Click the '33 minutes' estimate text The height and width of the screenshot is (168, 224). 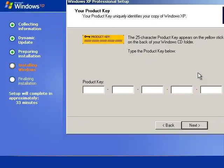point(27,103)
